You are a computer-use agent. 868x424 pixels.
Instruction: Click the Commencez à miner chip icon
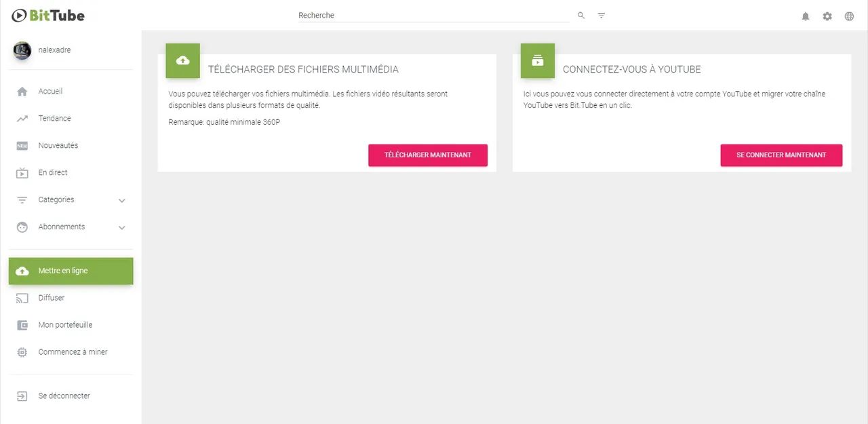22,352
